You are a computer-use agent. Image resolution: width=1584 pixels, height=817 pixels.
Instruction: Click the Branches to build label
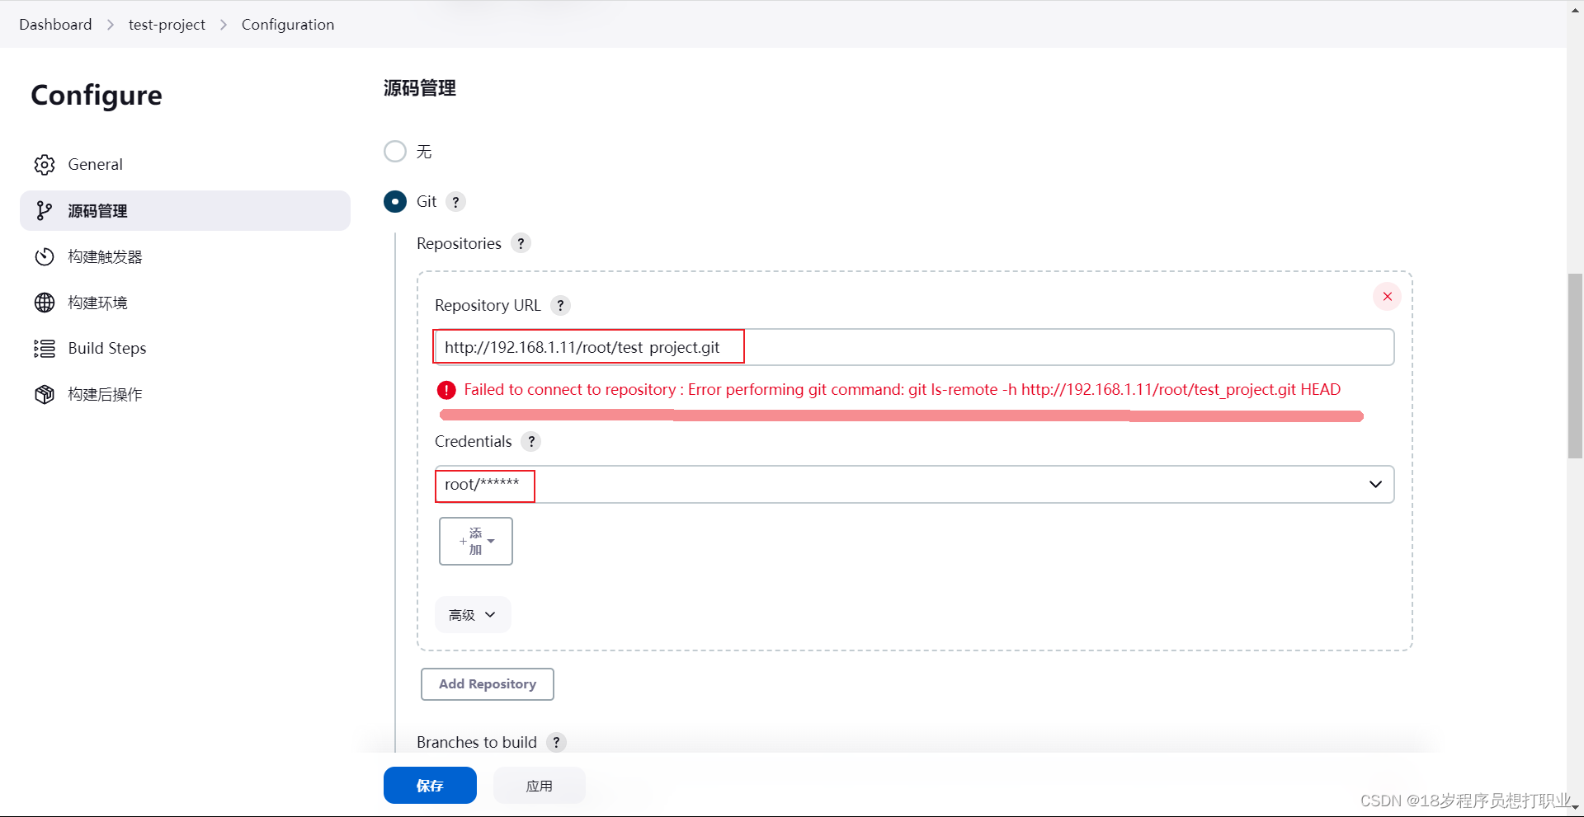point(477,742)
